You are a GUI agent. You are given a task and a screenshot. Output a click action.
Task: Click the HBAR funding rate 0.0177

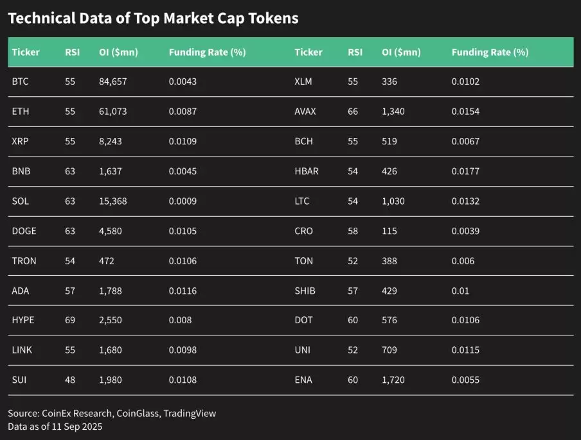click(x=465, y=171)
